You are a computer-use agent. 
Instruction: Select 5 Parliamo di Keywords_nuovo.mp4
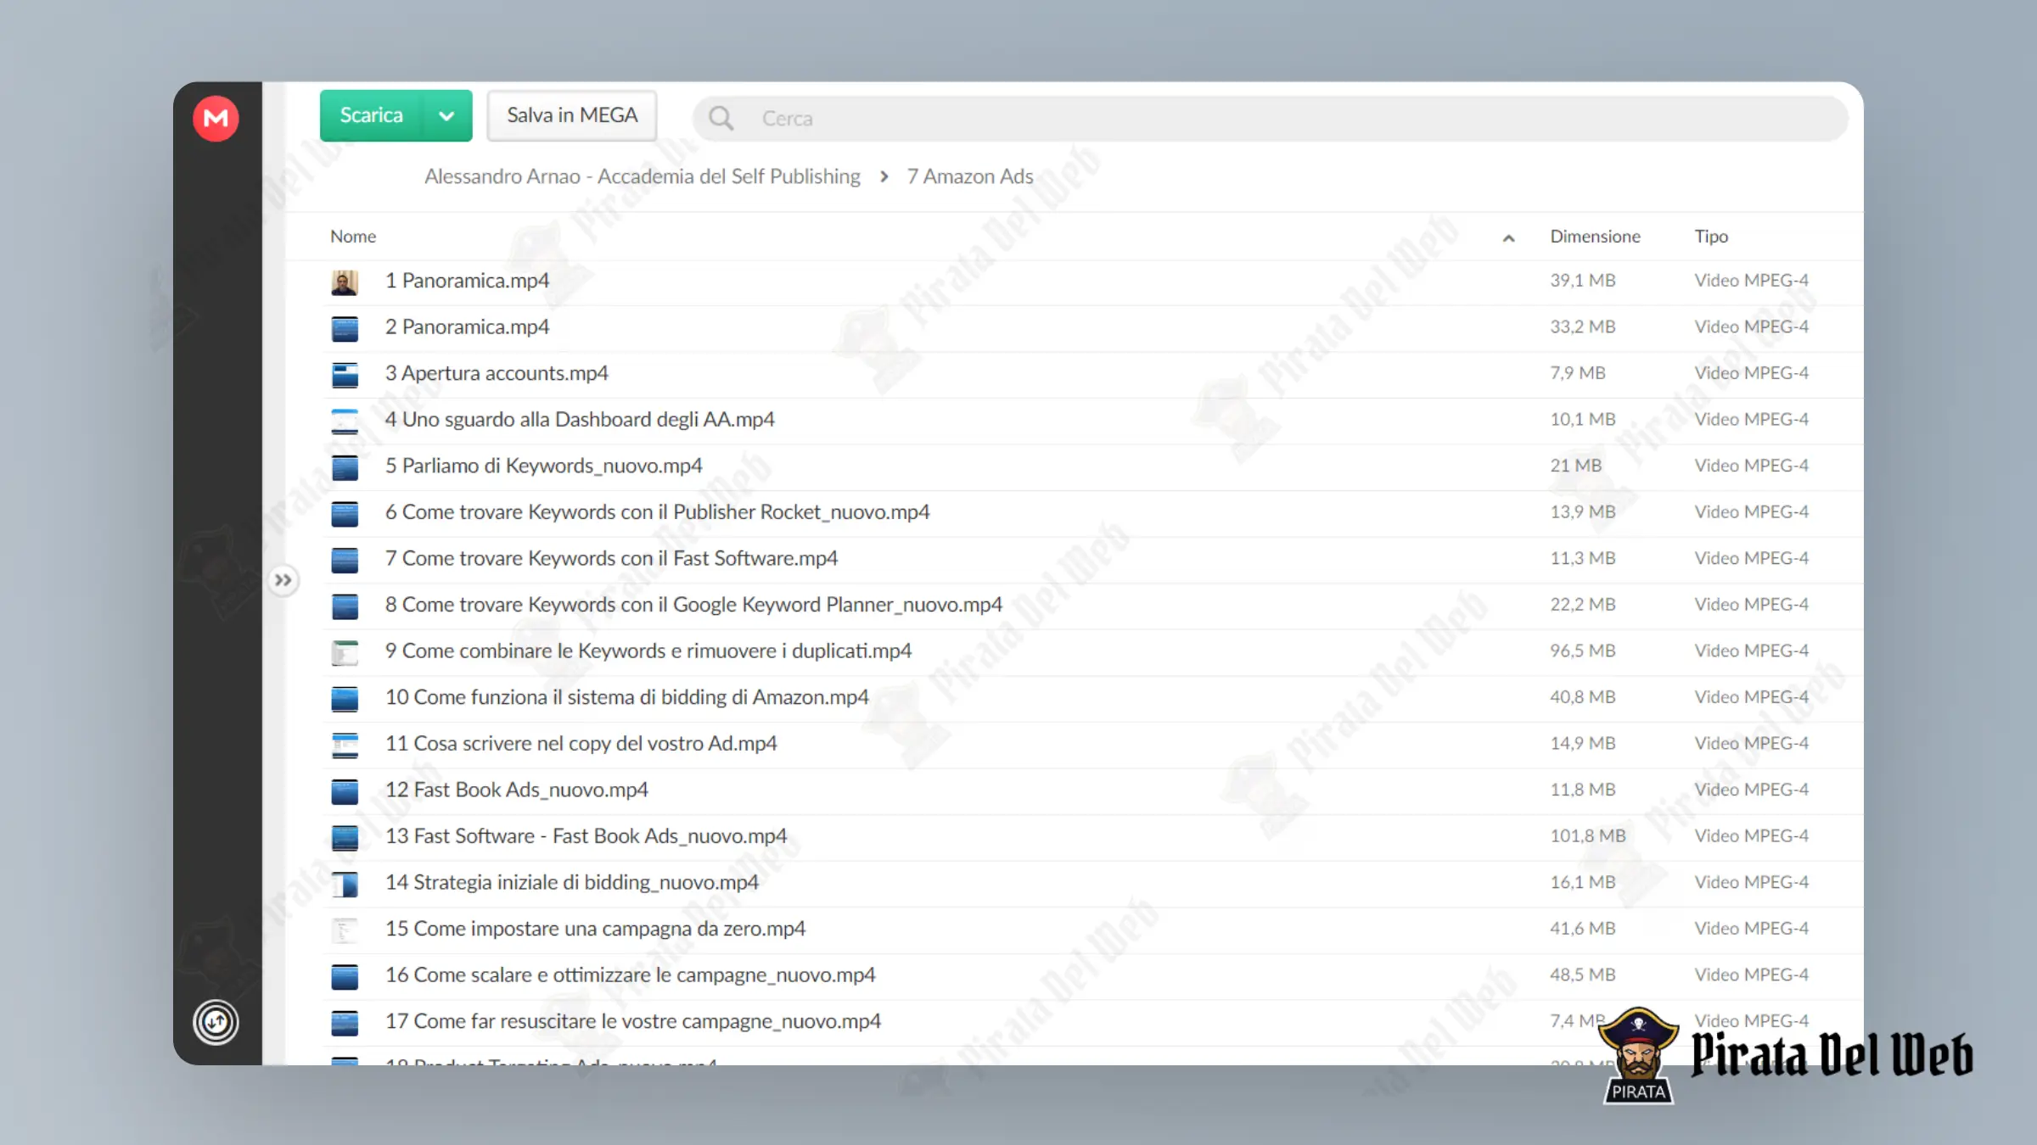[543, 466]
